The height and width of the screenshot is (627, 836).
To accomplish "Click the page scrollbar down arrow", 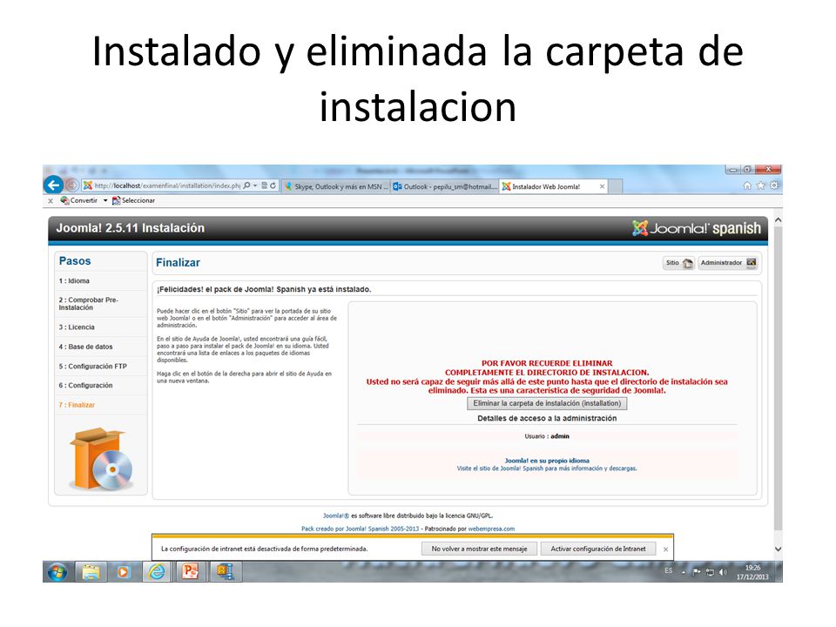I will (778, 549).
